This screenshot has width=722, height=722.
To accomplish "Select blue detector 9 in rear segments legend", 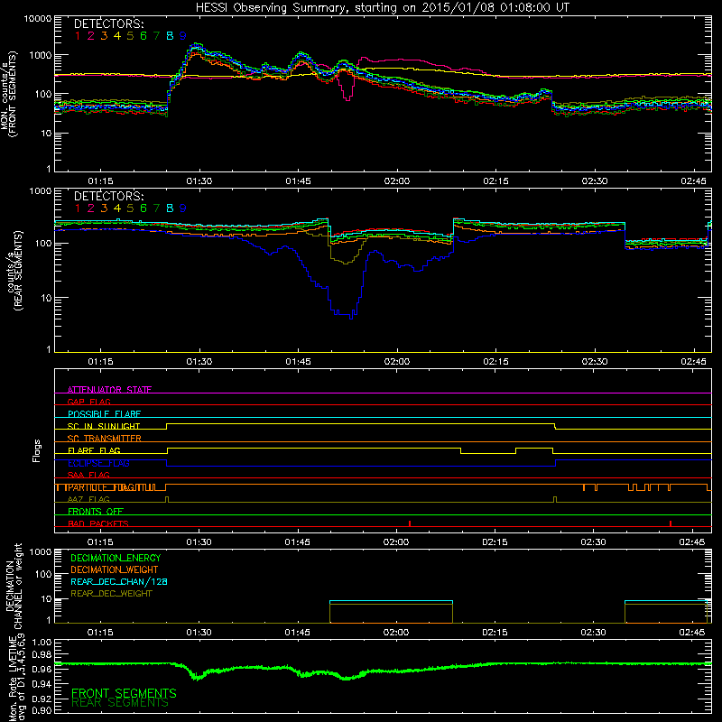I will (x=183, y=208).
